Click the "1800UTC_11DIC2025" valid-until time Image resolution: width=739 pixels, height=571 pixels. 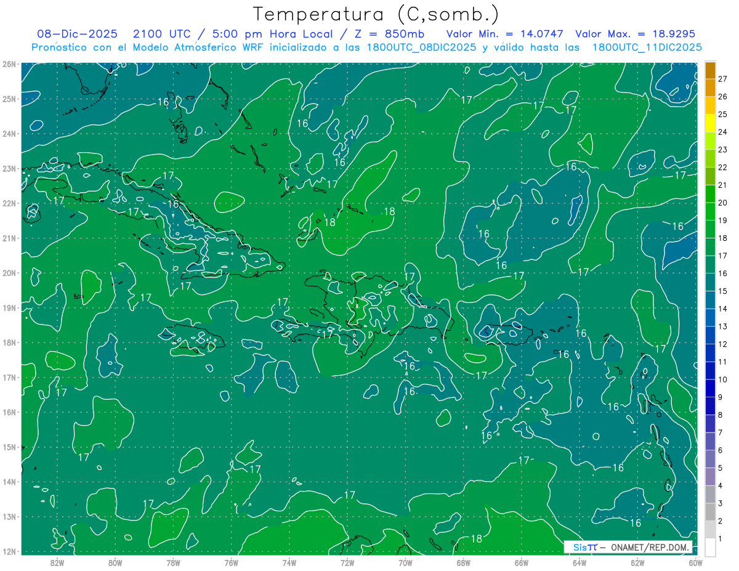point(647,47)
